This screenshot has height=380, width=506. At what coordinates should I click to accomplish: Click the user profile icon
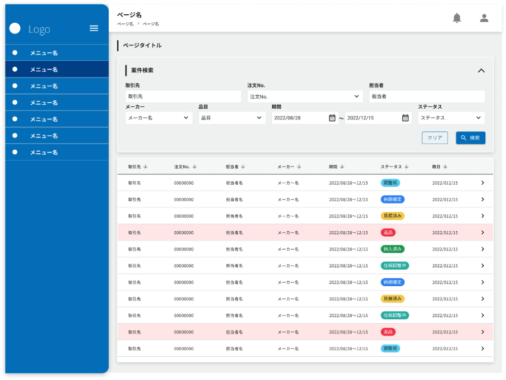(484, 18)
